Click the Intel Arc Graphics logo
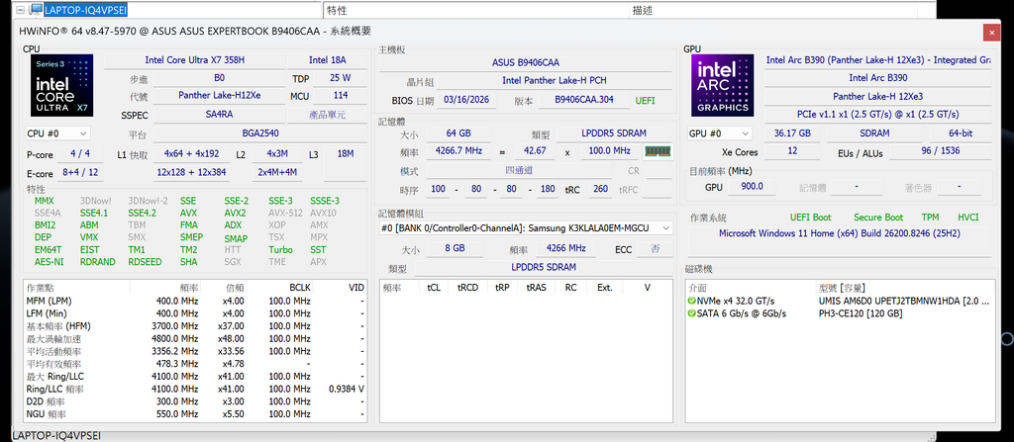The height and width of the screenshot is (442, 1014). pyautogui.click(x=722, y=85)
